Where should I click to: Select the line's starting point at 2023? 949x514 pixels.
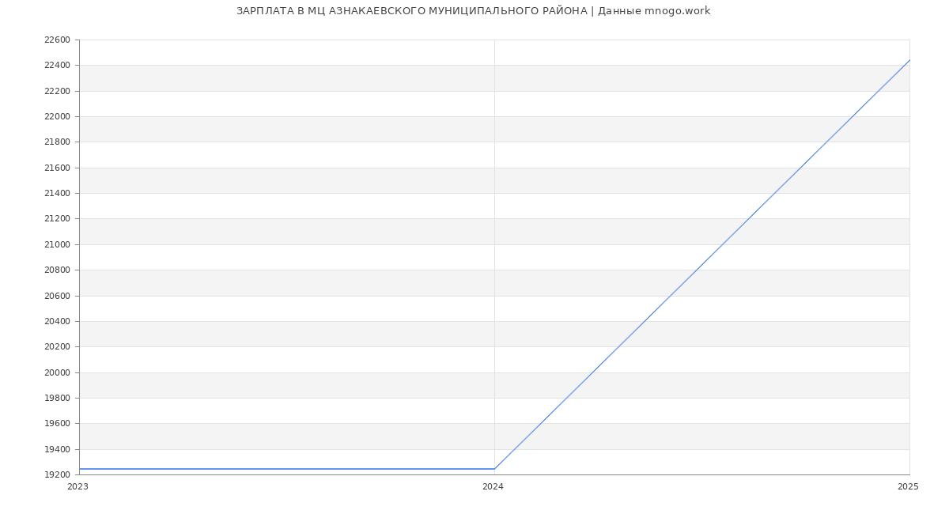[x=80, y=469]
